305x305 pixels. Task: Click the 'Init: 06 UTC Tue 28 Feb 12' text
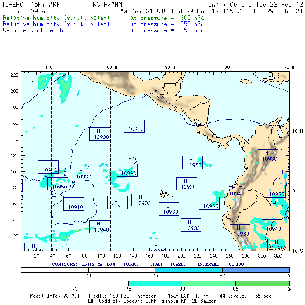(256, 4)
